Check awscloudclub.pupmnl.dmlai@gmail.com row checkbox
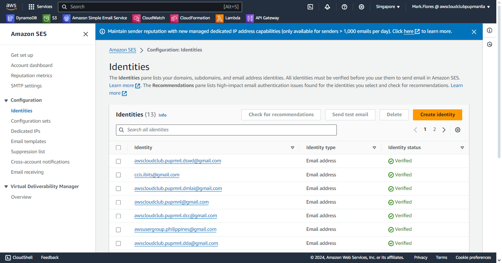 point(118,188)
